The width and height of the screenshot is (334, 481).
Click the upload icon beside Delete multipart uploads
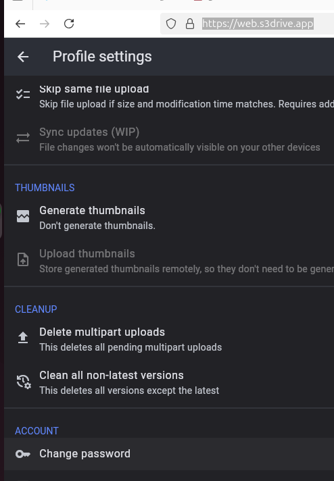[23, 338]
